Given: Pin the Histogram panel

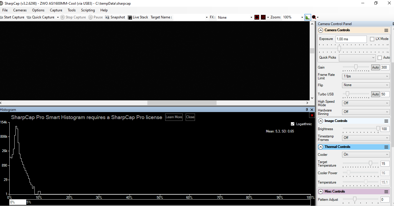Looking at the screenshot, I should point(307,110).
